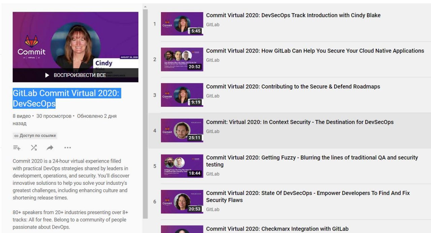Click GitLab channel under video 3

[x=213, y=96]
